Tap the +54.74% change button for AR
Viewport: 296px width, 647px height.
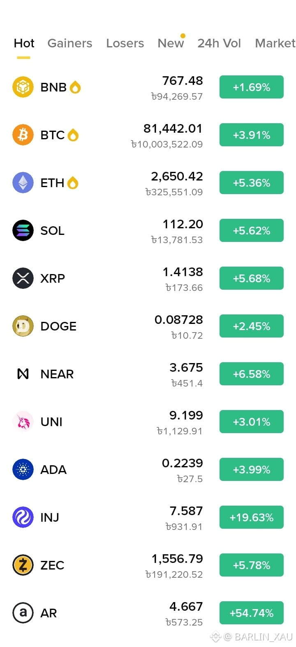tap(252, 613)
